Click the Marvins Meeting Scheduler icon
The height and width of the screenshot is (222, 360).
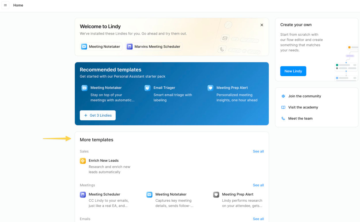[130, 47]
